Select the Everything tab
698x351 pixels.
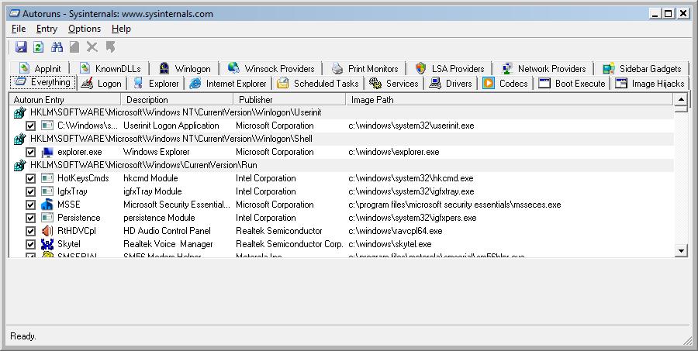(43, 82)
